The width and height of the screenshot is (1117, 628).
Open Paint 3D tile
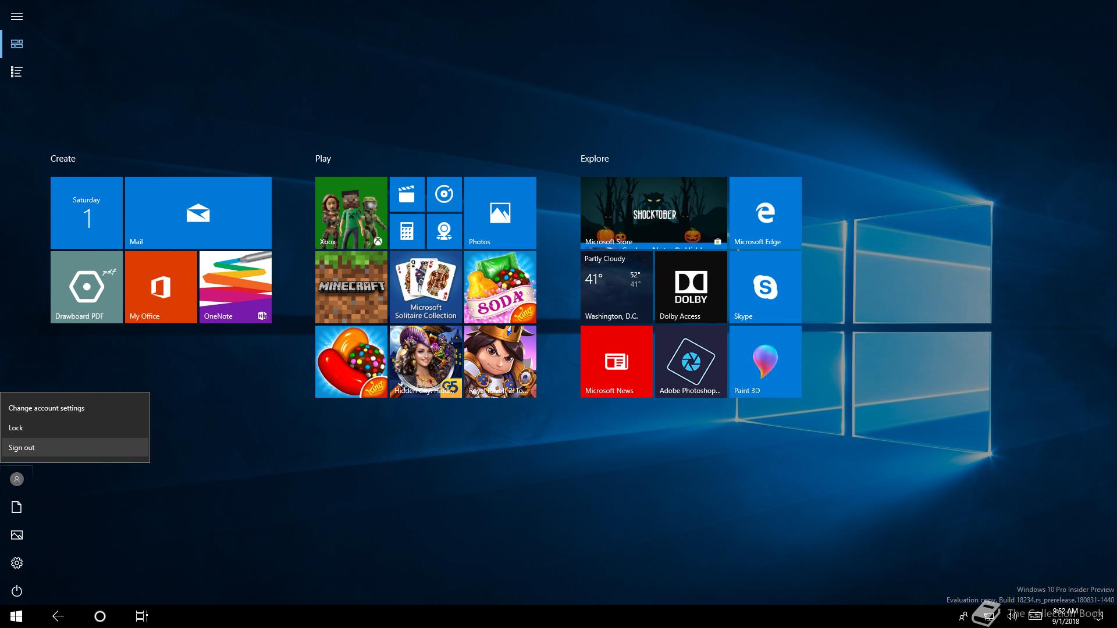click(x=766, y=362)
